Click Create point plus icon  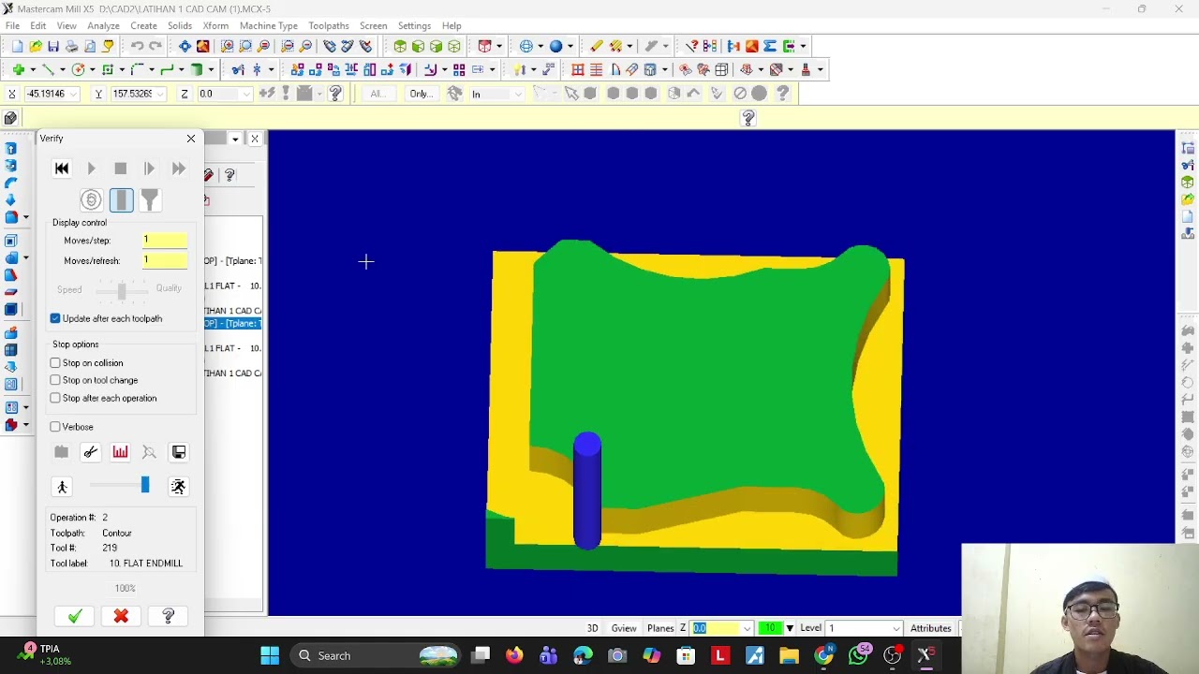click(x=18, y=69)
